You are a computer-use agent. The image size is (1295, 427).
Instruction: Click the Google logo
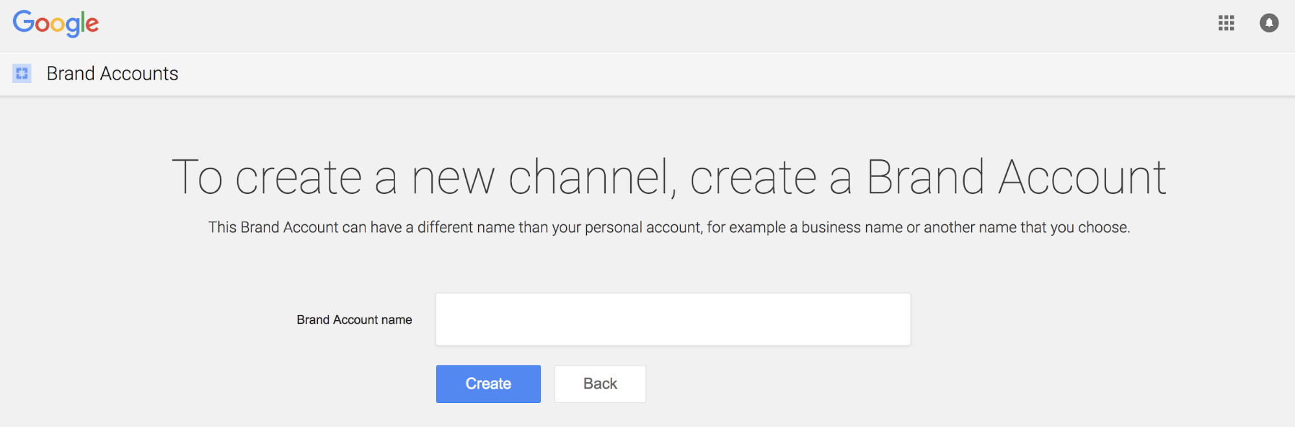click(x=56, y=24)
